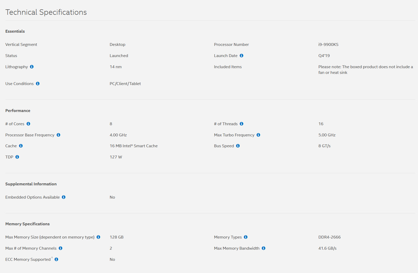The width and height of the screenshot is (418, 273).
Task: Select the processor number i9-9900KS
Action: [x=328, y=44]
